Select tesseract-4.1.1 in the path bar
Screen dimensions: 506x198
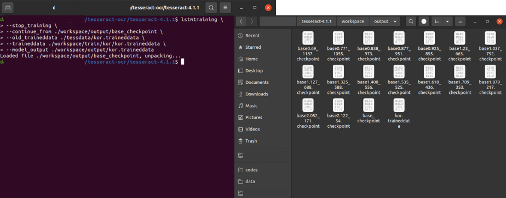317,21
